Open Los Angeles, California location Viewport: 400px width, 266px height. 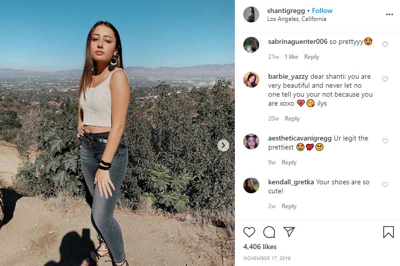(297, 19)
